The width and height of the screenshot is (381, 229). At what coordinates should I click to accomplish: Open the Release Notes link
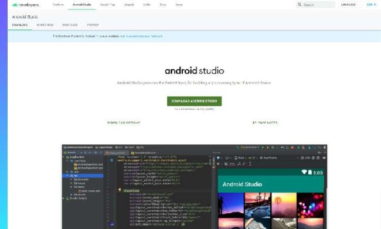265,123
